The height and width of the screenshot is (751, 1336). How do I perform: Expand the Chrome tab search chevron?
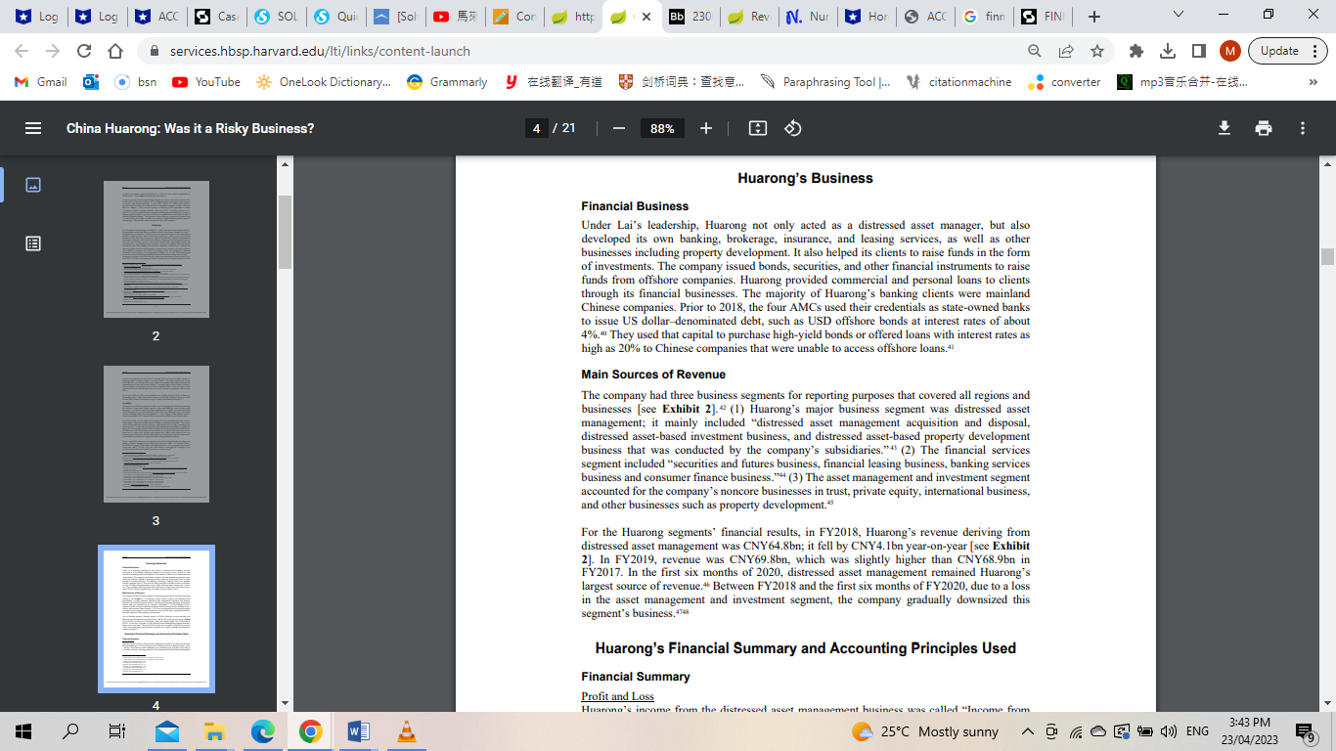(x=1179, y=16)
